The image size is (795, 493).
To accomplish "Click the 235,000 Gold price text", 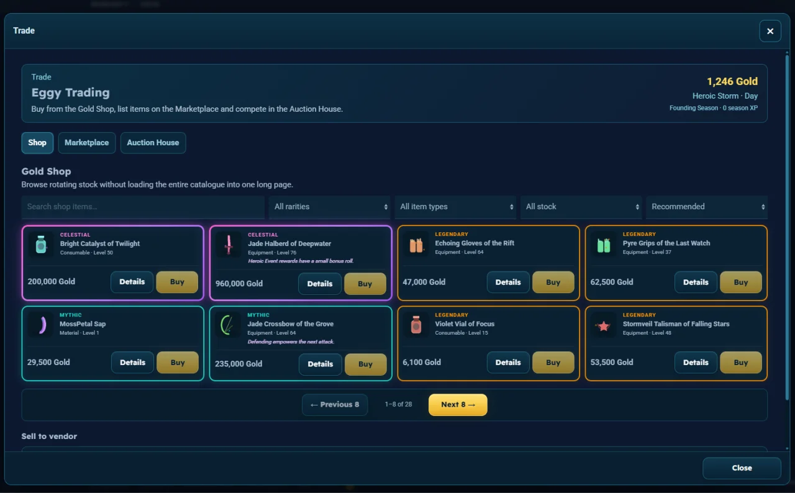I will click(238, 364).
